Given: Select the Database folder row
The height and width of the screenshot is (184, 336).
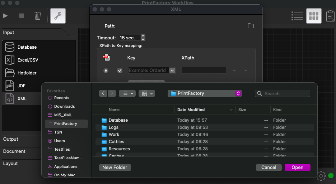Looking at the screenshot, I should pyautogui.click(x=205, y=120).
